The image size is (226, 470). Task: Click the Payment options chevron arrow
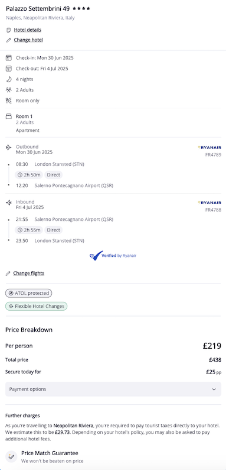coord(214,389)
